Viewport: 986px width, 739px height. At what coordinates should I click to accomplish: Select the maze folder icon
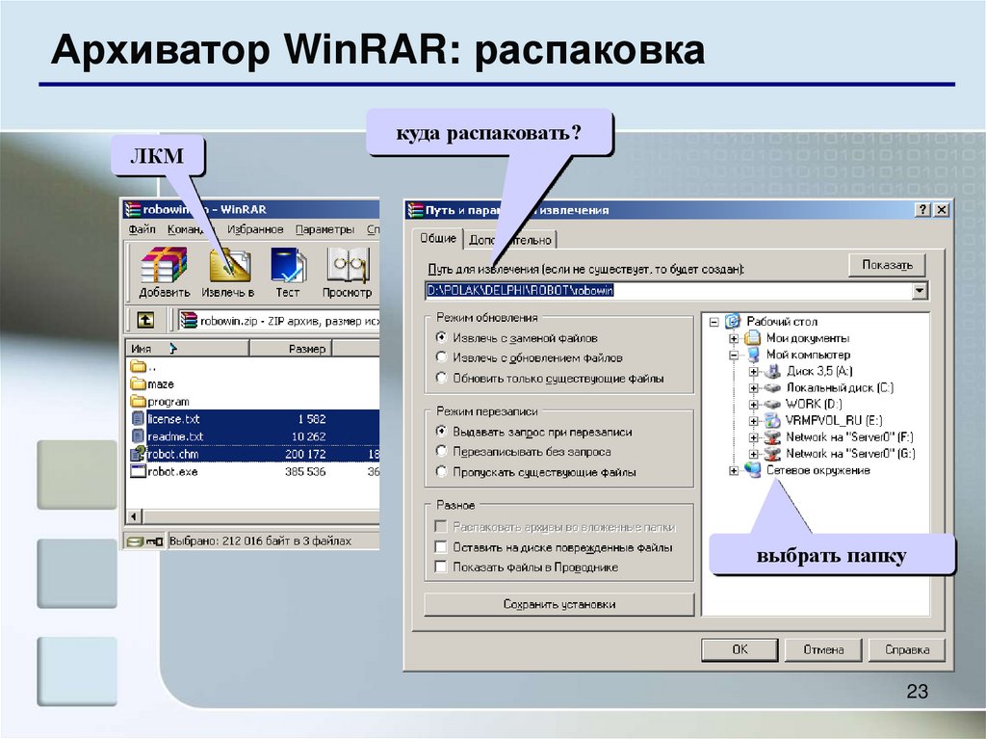[138, 384]
